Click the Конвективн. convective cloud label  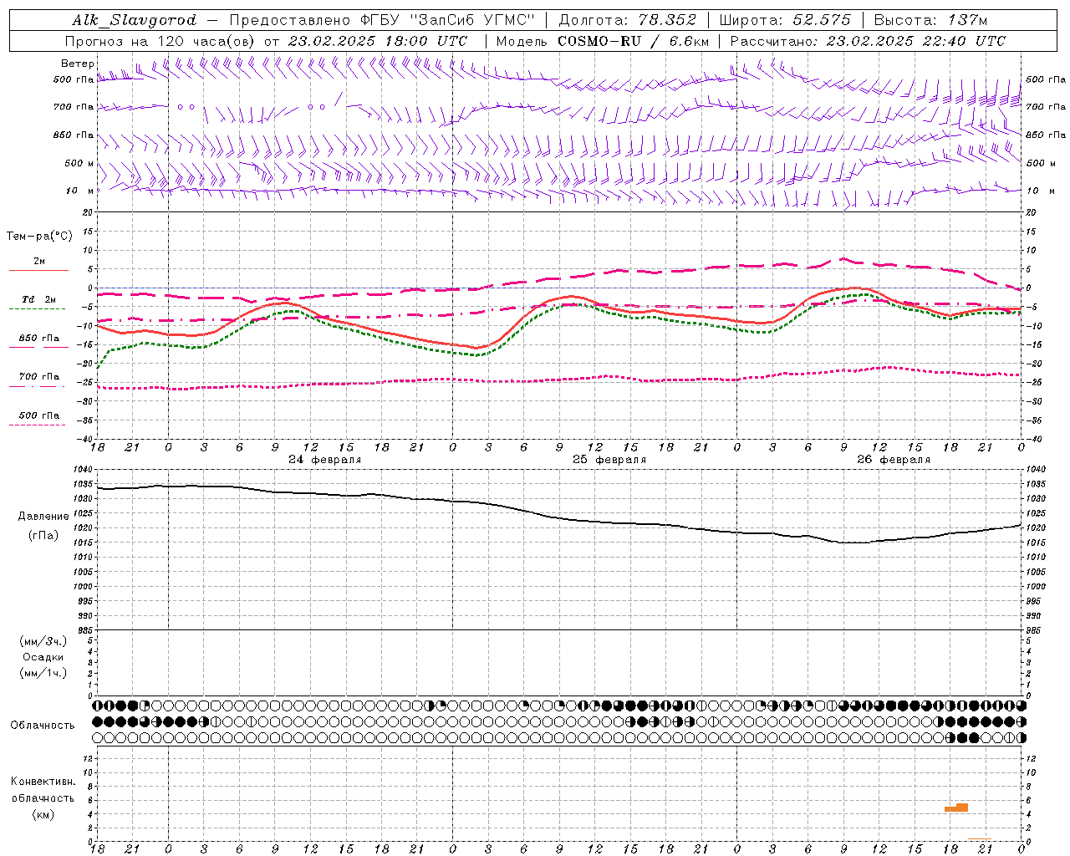(x=43, y=782)
